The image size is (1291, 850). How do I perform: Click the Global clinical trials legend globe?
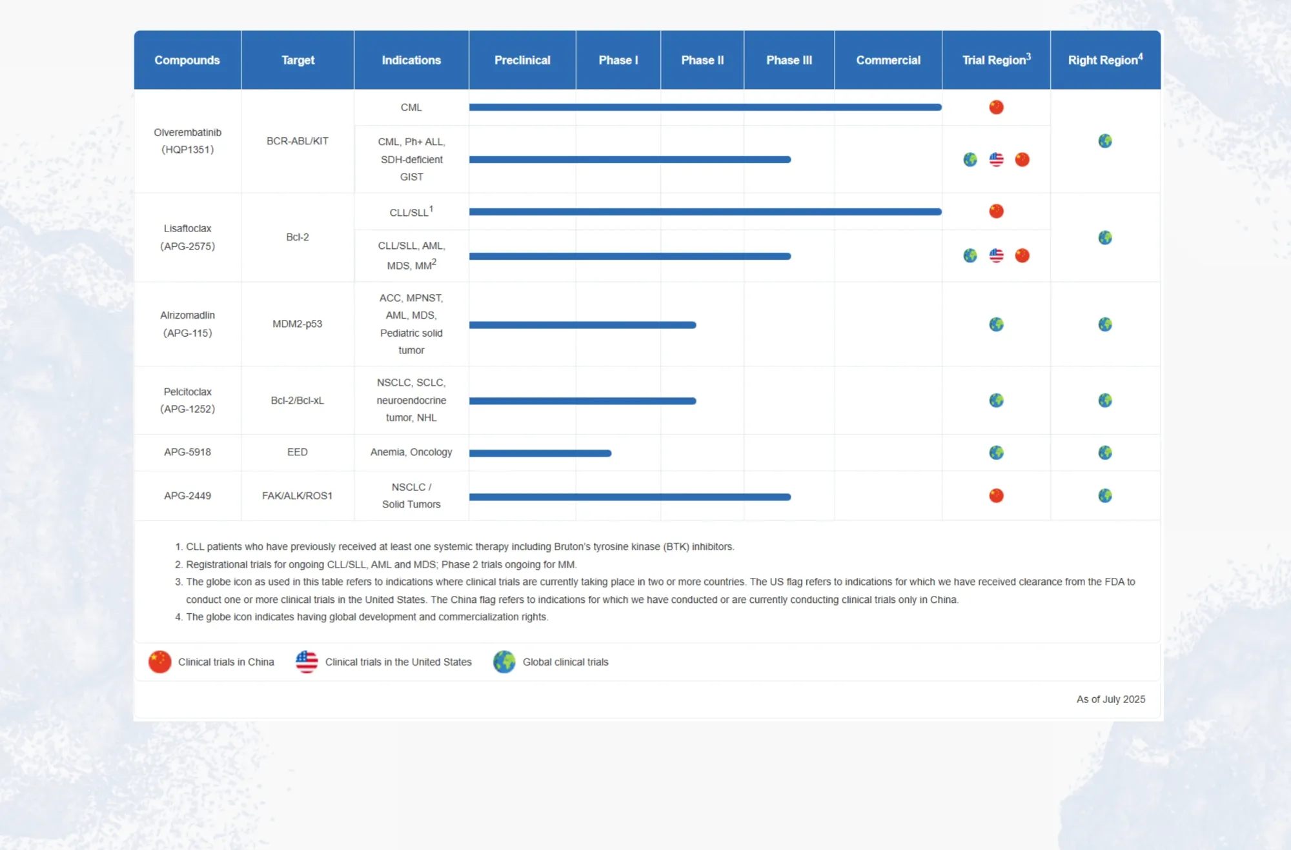tap(503, 662)
